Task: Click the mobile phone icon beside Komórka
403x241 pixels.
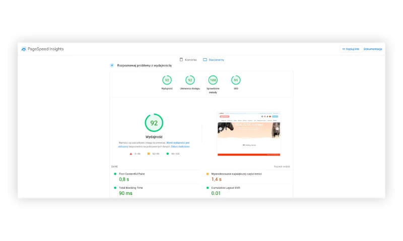Action: pyautogui.click(x=181, y=60)
